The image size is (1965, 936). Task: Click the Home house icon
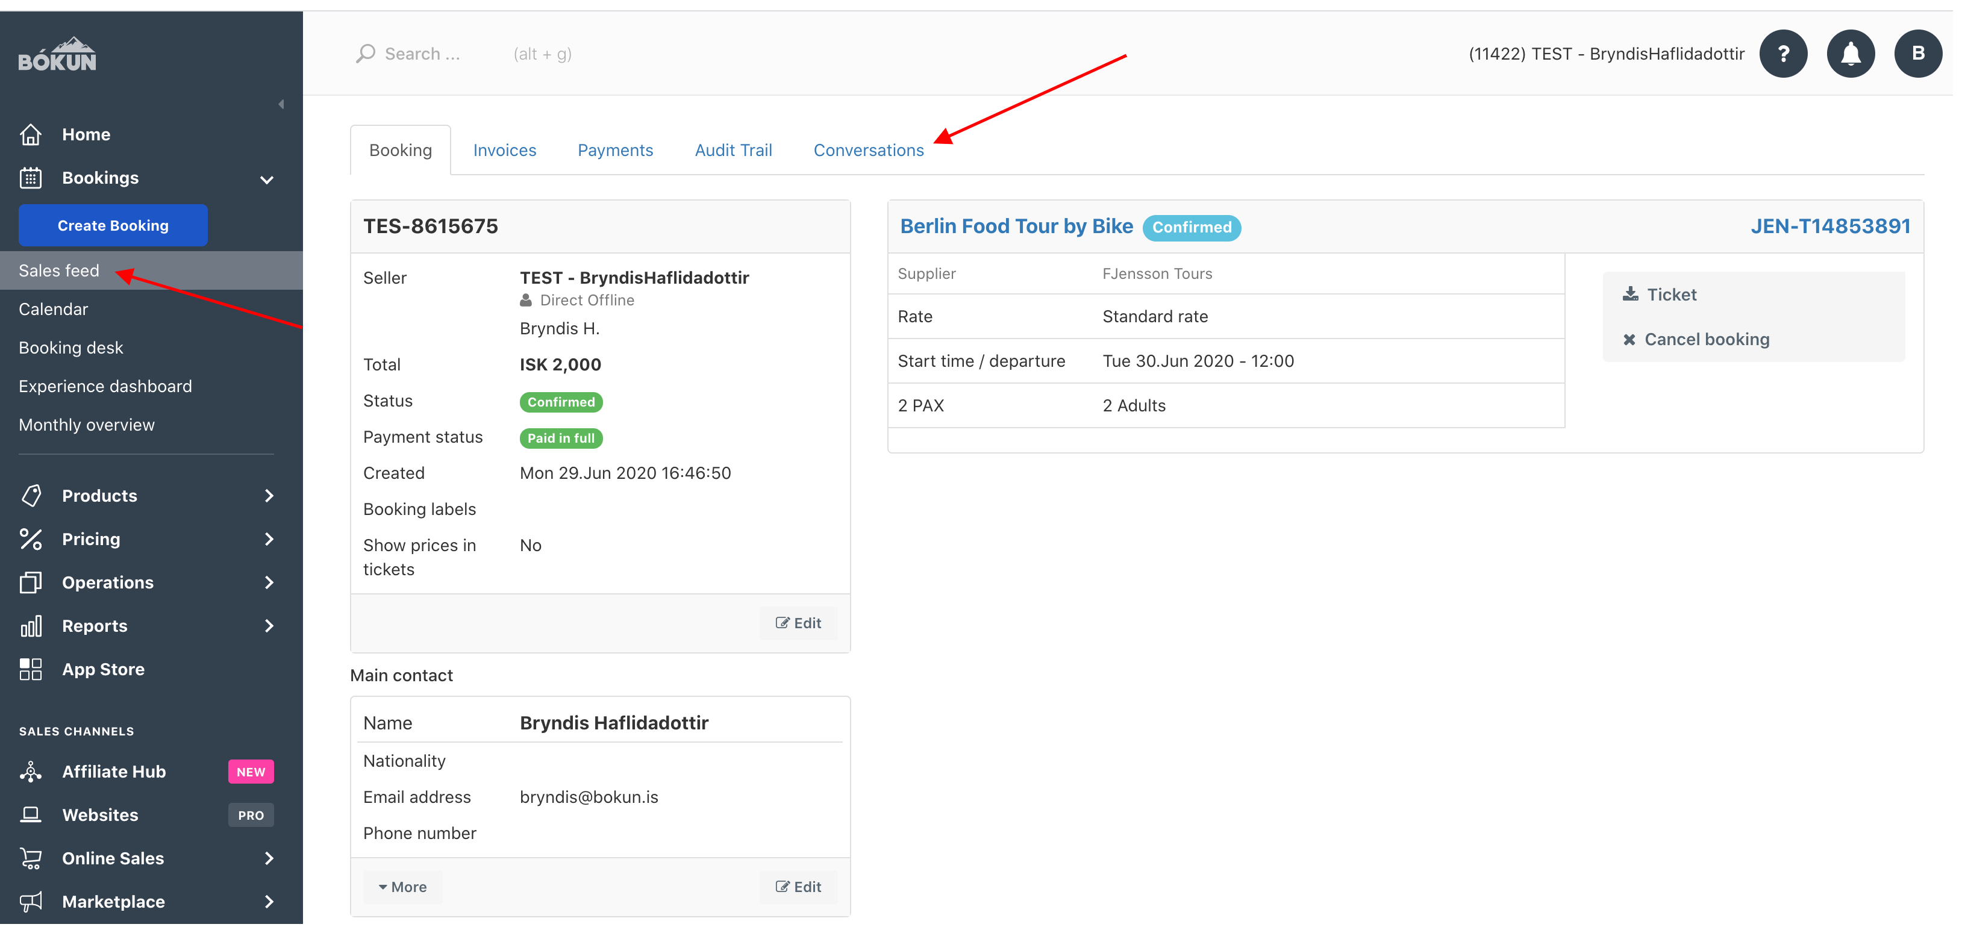31,134
